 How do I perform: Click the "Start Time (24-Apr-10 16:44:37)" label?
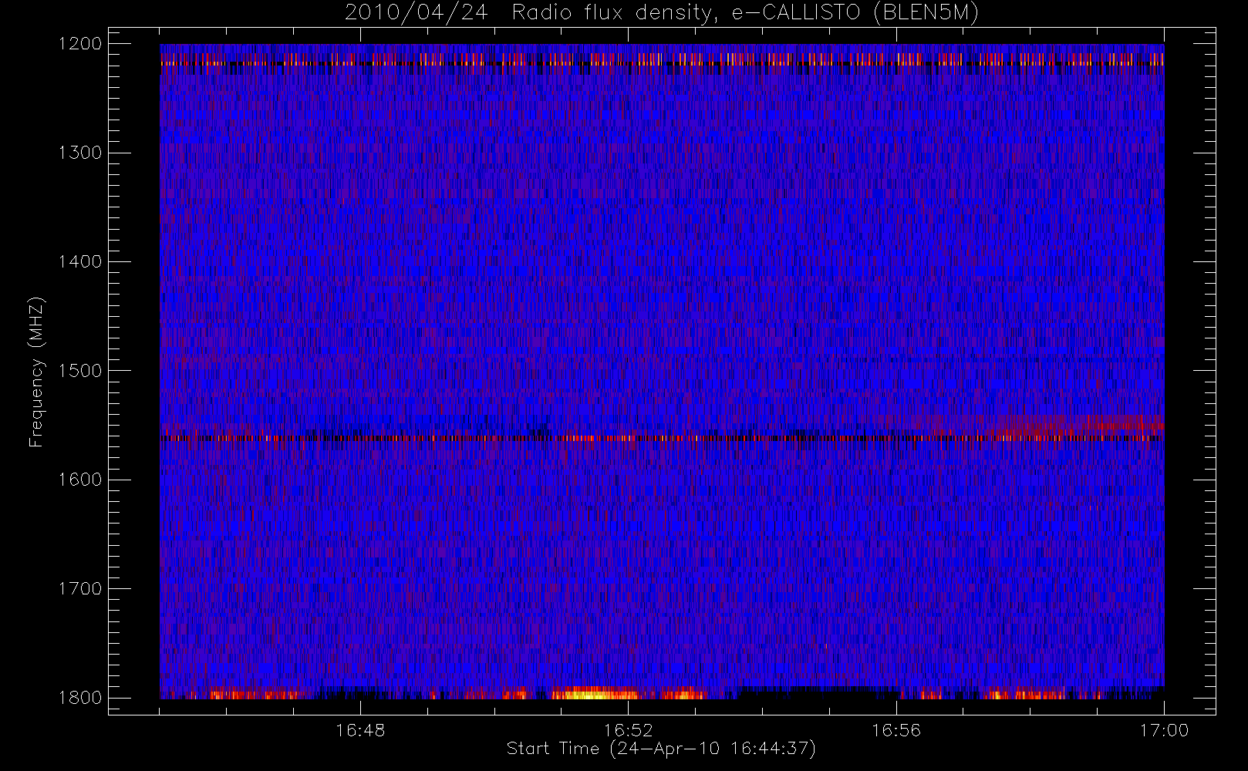pos(661,749)
